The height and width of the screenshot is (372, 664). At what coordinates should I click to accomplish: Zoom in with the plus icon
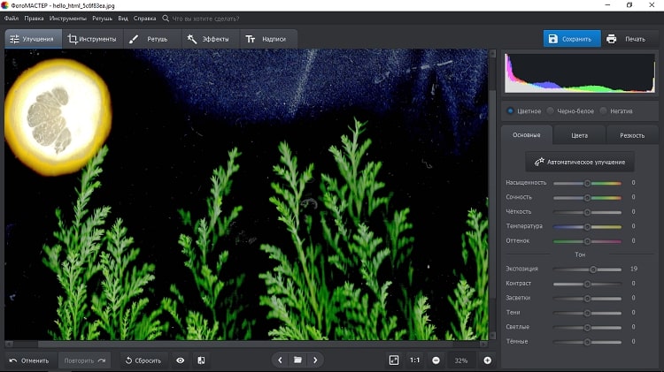[487, 361]
